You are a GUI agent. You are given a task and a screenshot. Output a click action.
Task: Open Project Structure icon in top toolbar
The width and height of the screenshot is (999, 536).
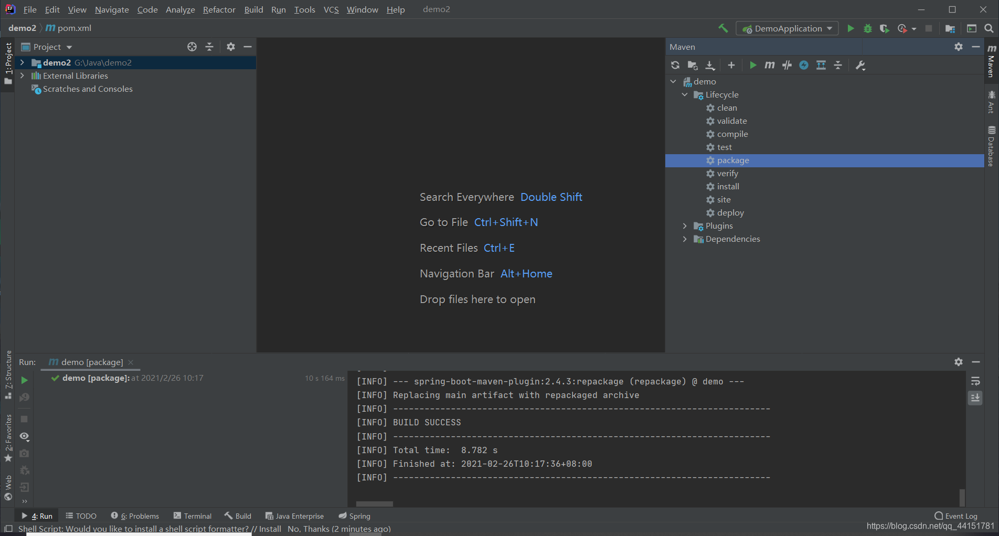(x=950, y=28)
